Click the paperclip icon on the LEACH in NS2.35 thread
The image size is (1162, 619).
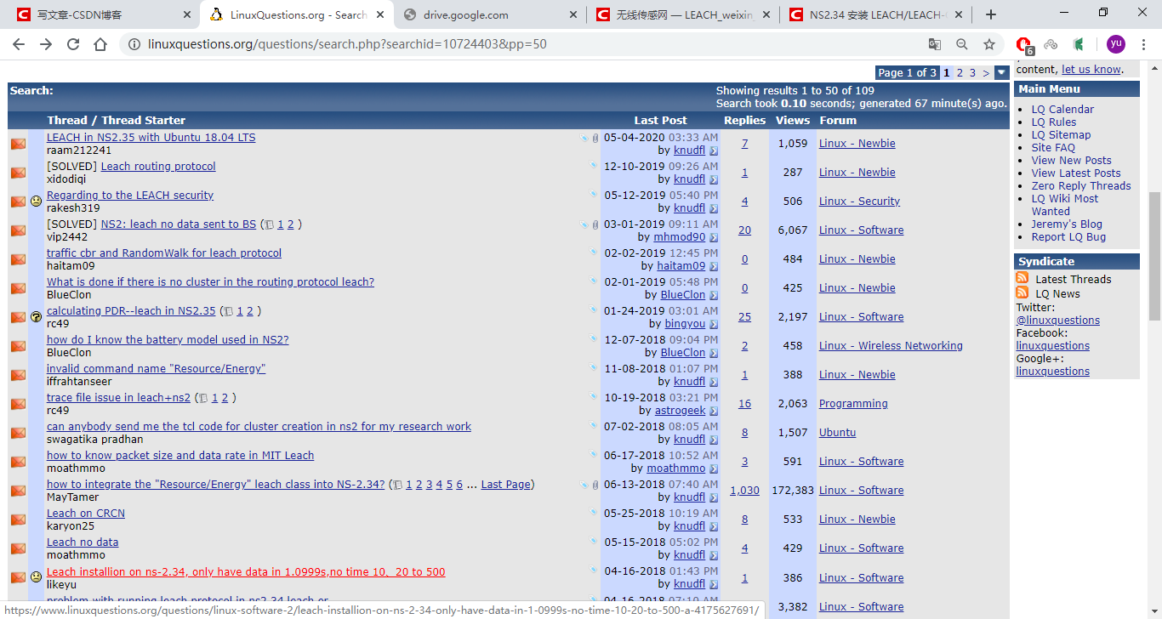595,139
